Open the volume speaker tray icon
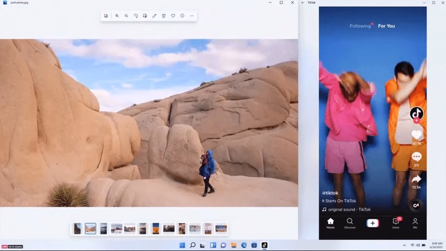Viewport: 446px width, 251px height. pyautogui.click(x=418, y=245)
